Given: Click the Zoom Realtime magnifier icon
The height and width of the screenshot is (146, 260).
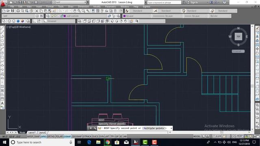Looking at the screenshot, I should 79,11.
